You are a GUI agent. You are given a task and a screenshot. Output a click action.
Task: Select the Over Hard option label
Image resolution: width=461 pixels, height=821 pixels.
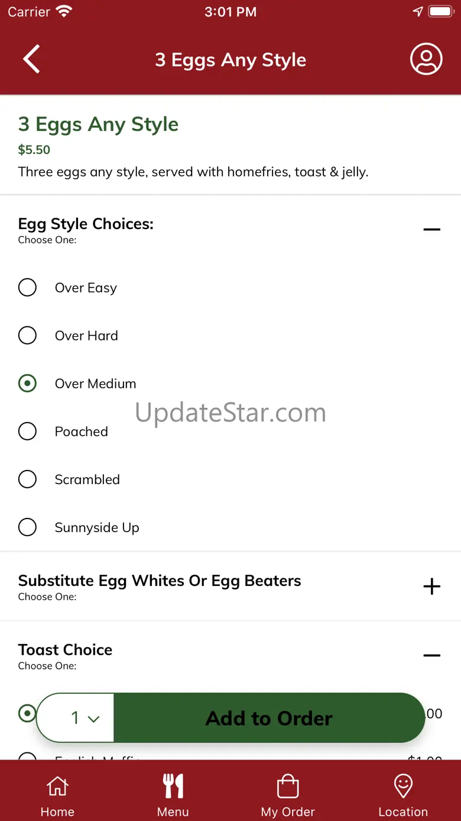coord(86,336)
